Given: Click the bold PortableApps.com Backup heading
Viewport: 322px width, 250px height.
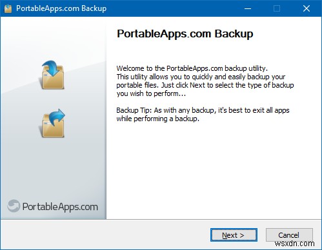Looking at the screenshot, I should [185, 34].
